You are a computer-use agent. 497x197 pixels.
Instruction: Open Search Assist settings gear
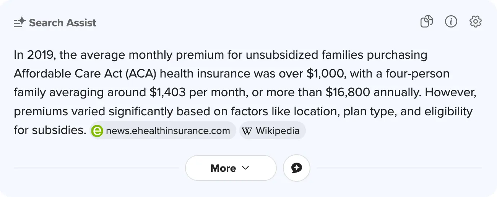[x=476, y=22]
